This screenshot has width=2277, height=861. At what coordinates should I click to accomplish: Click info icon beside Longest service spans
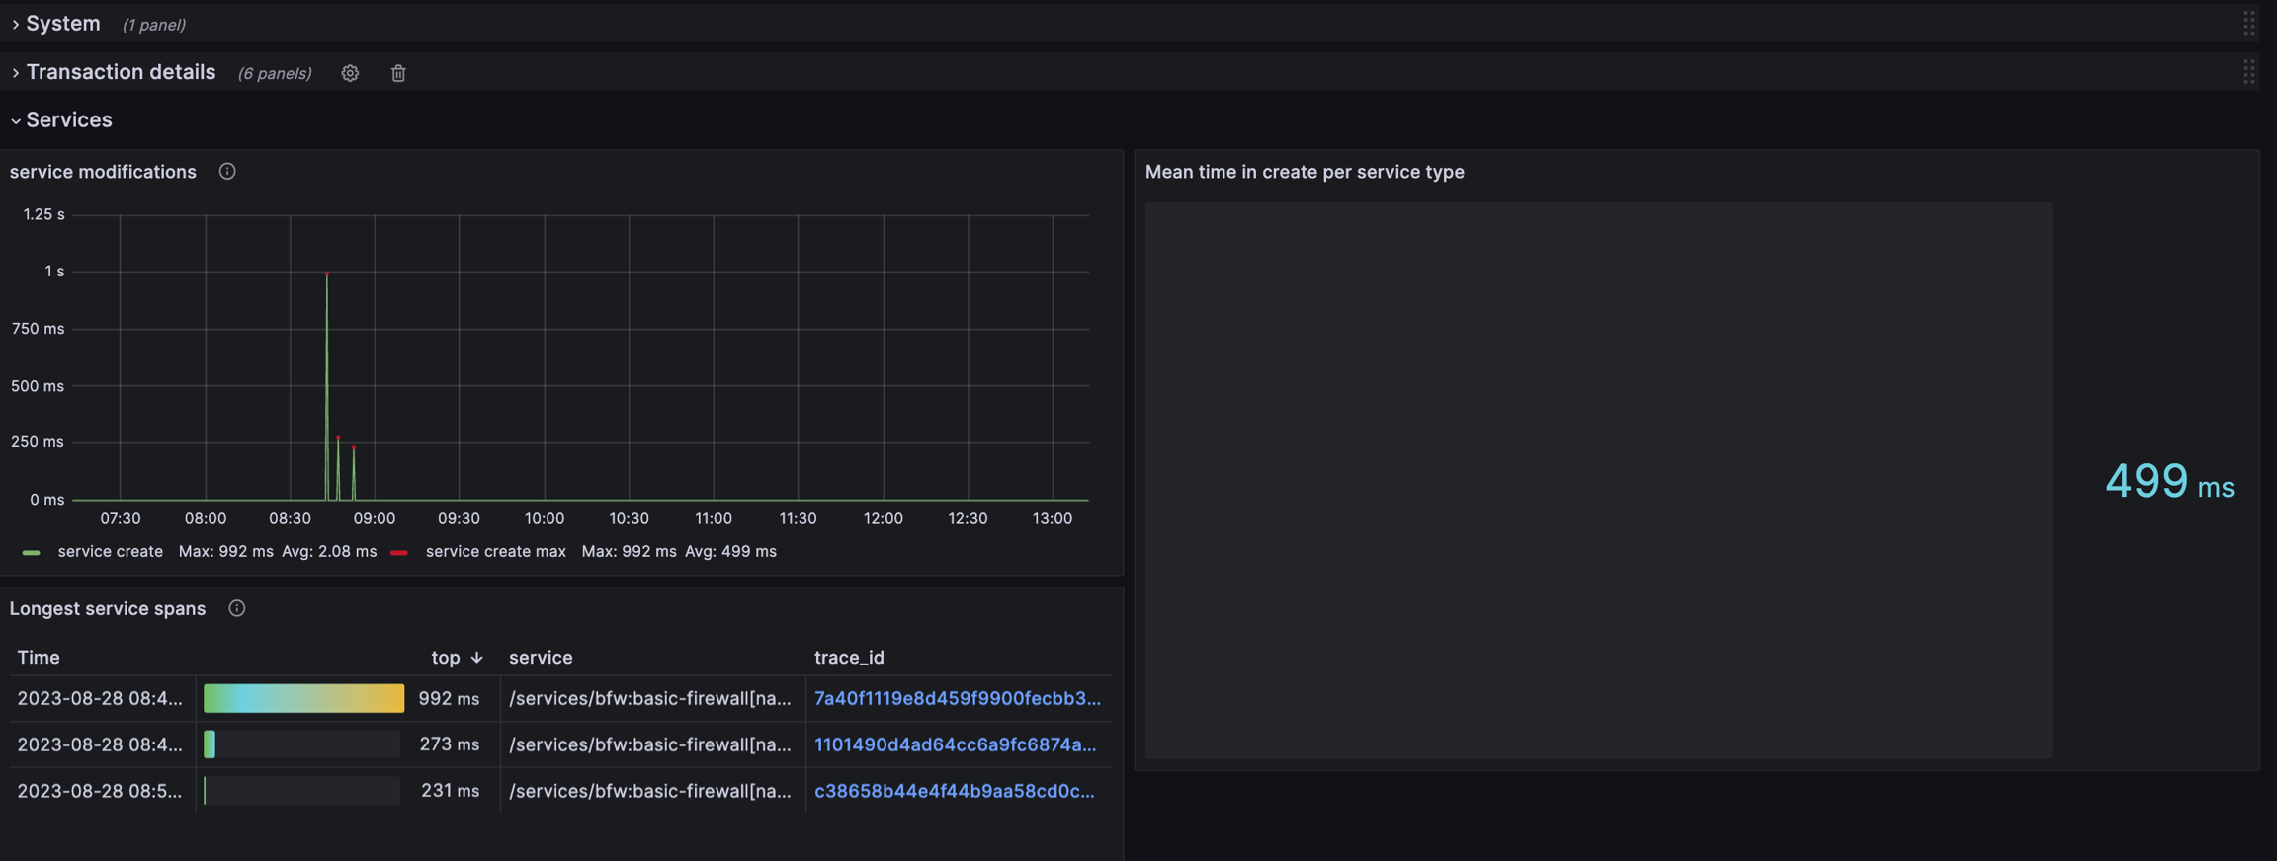click(236, 608)
